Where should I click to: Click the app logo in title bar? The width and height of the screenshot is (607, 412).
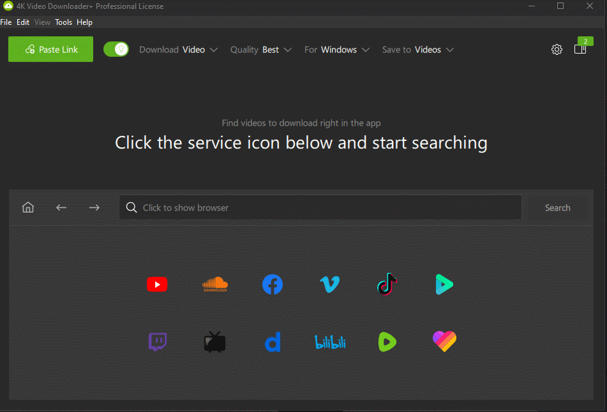[8, 6]
